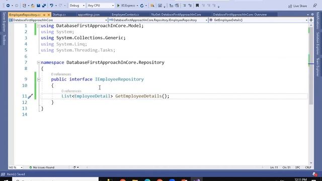Open the document tabs overflow dropdown arrow
Viewport: 322px width, 181px height.
point(308,15)
